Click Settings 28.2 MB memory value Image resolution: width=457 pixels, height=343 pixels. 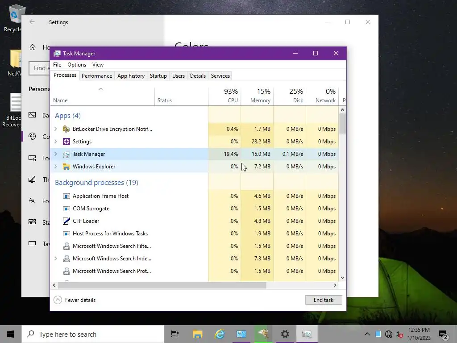pos(261,142)
